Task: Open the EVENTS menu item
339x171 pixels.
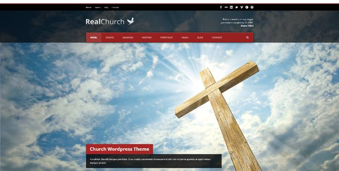Action: 110,38
